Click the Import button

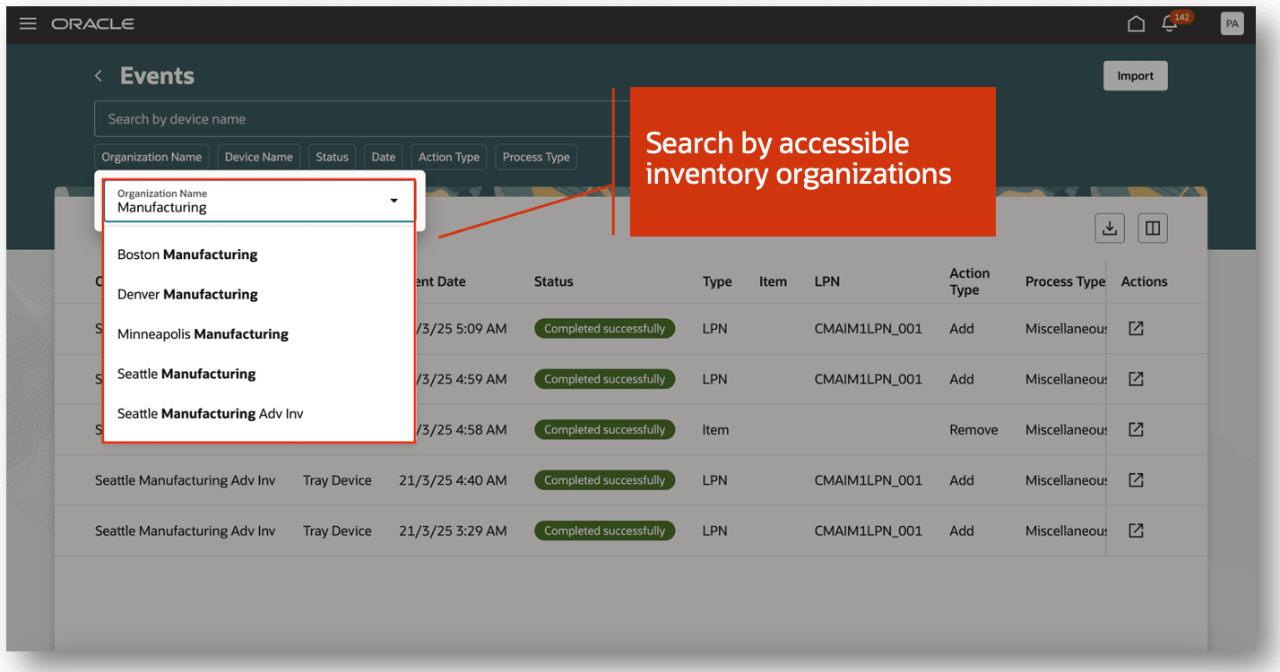point(1135,76)
